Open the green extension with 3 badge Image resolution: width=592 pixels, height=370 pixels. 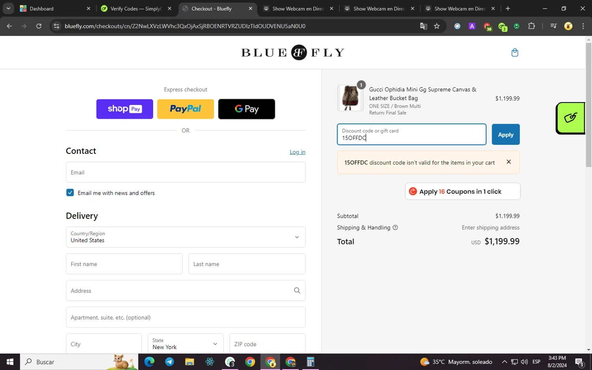502,26
